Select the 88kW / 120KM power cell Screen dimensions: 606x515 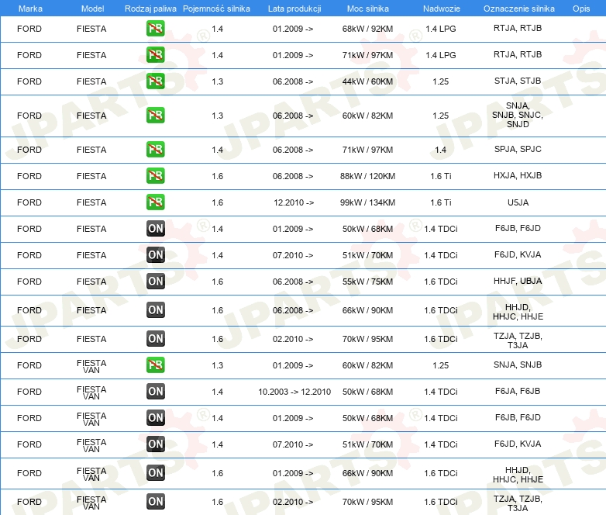(x=367, y=176)
